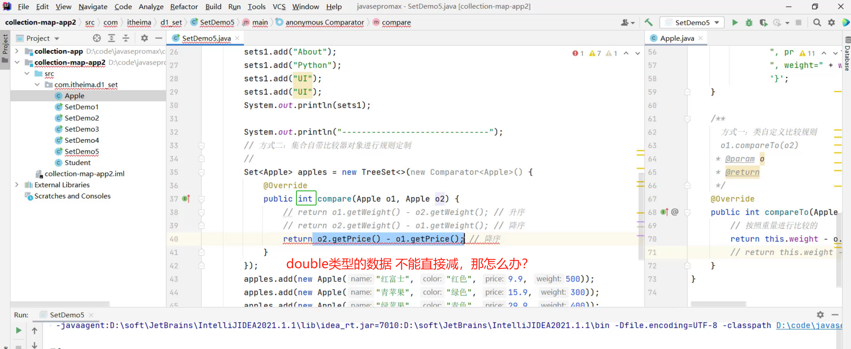Click the d1_set breadcrumb
The width and height of the screenshot is (851, 349).
point(171,22)
